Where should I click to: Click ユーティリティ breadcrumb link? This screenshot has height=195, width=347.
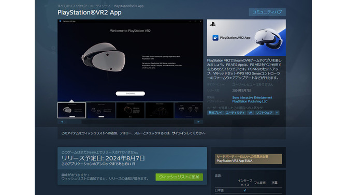pyautogui.click(x=100, y=6)
